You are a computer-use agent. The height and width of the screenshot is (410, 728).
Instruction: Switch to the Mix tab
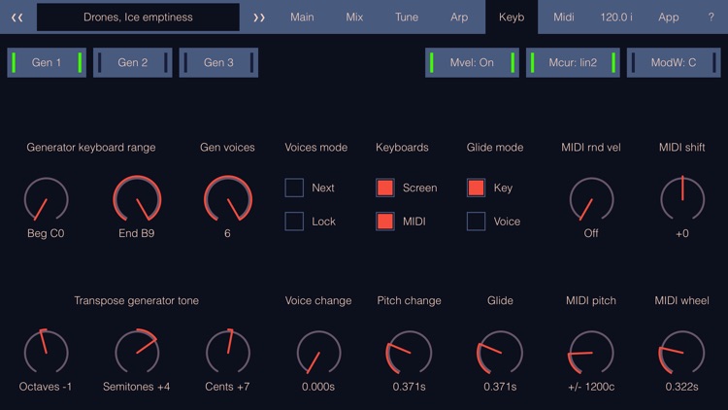pos(354,17)
